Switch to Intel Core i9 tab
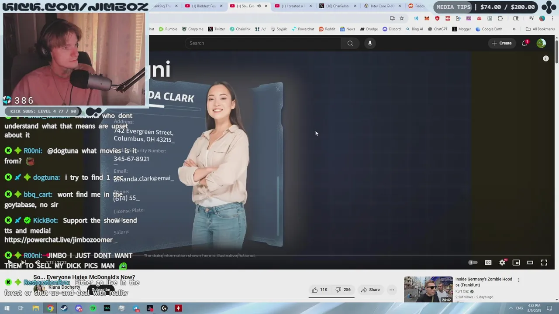Image resolution: width=559 pixels, height=314 pixels. (x=382, y=6)
